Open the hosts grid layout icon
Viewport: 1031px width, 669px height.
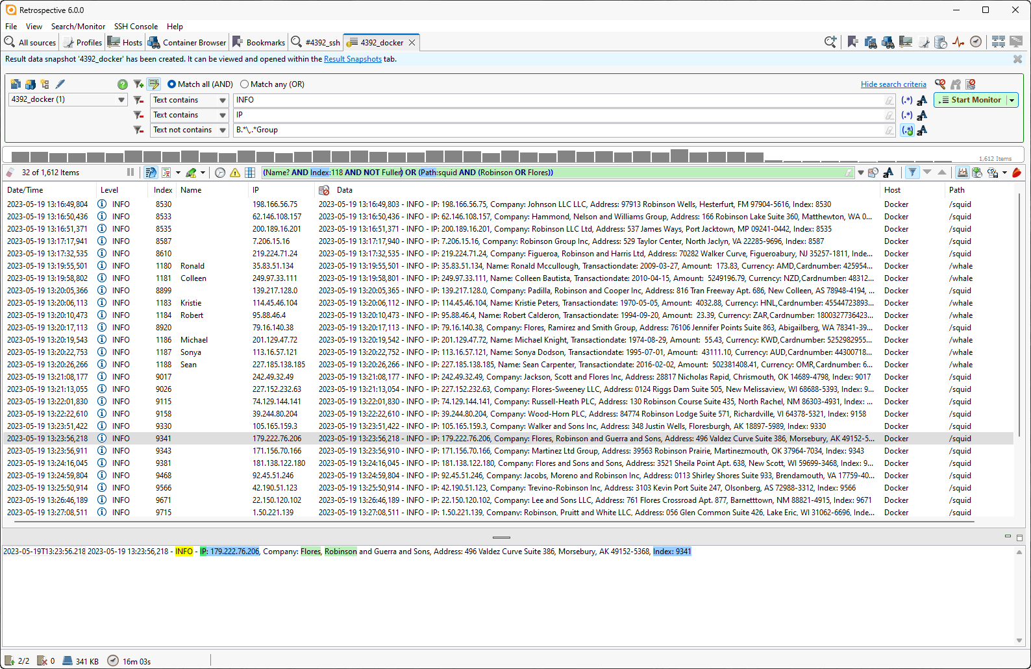(999, 42)
